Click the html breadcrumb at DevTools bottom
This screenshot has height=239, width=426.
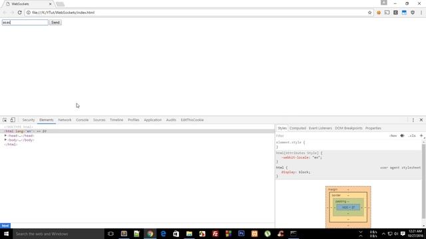(x=5, y=226)
